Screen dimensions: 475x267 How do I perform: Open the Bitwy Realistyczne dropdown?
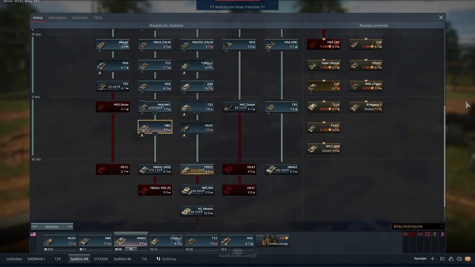[x=418, y=226]
